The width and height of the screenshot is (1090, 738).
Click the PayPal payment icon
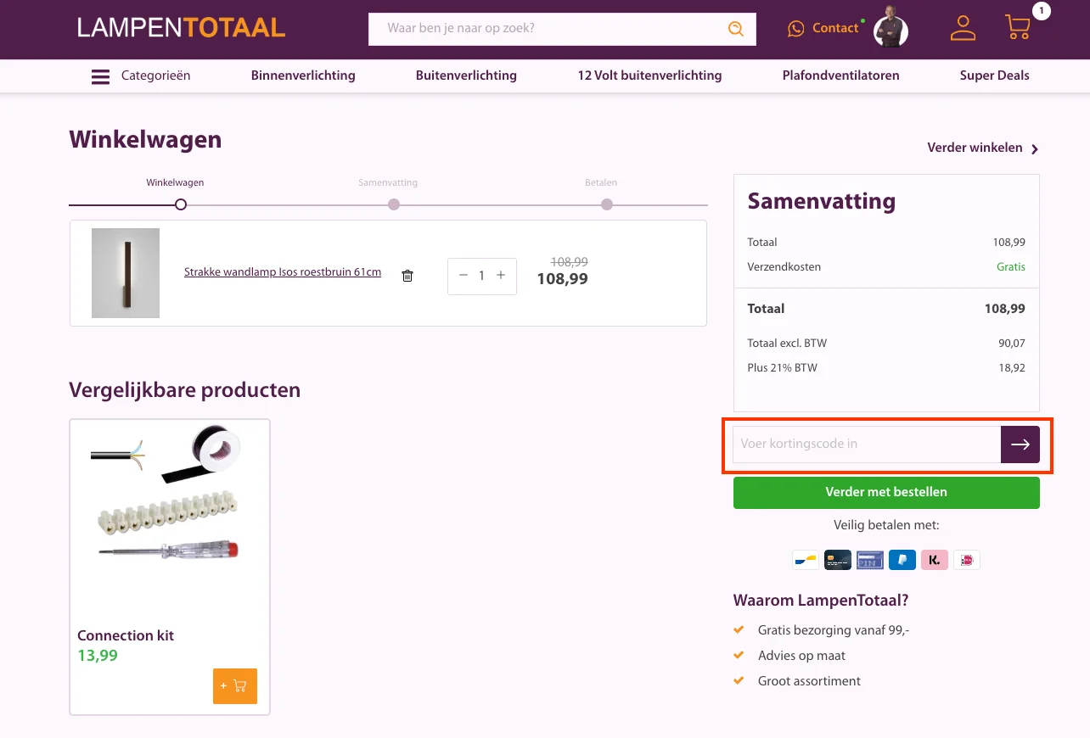(902, 560)
